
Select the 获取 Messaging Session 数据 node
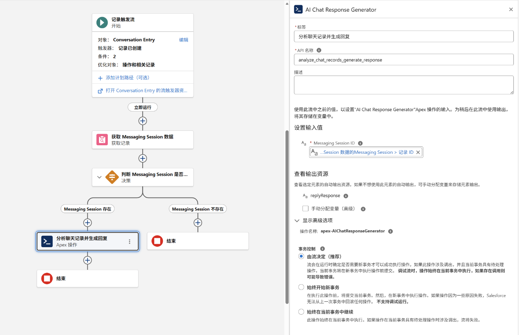point(143,140)
